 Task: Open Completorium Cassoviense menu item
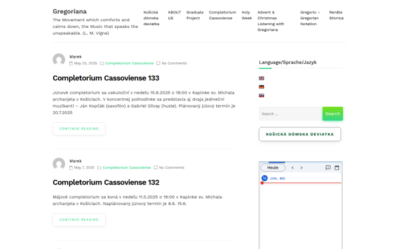(222, 15)
